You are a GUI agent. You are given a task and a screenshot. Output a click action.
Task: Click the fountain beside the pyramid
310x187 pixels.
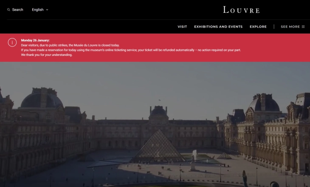click(194, 155)
